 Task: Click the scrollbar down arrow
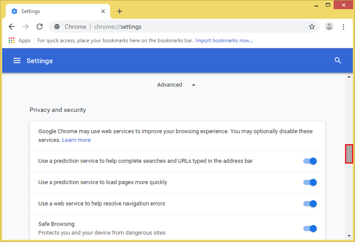pos(349,236)
